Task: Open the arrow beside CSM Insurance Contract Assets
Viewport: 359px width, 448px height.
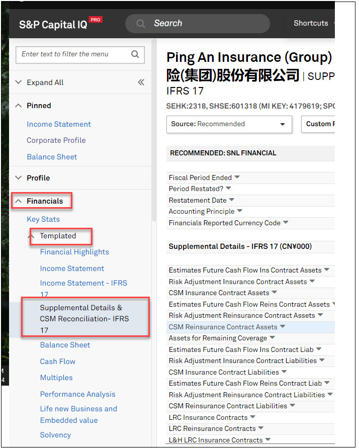Action: pyautogui.click(x=275, y=292)
